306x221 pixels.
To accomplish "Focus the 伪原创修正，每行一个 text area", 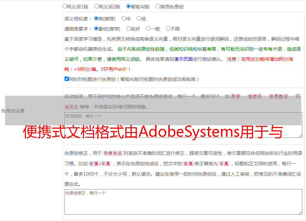I will coord(183,202).
